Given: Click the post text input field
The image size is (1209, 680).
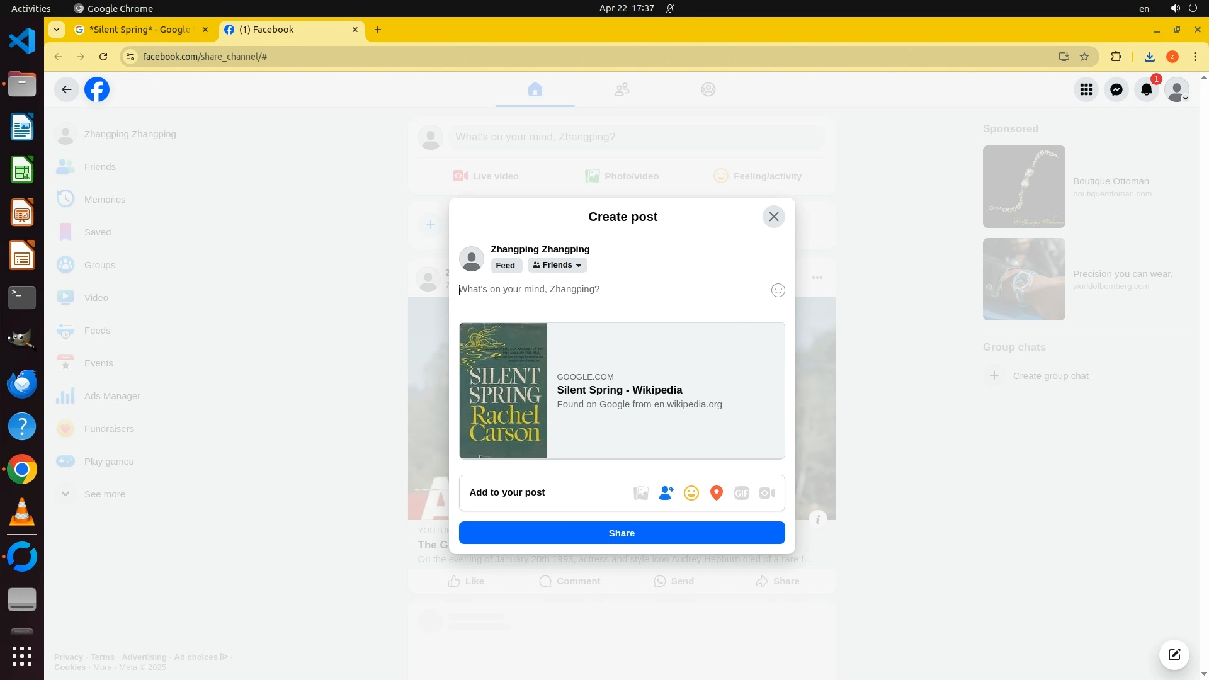Looking at the screenshot, I should [604, 290].
